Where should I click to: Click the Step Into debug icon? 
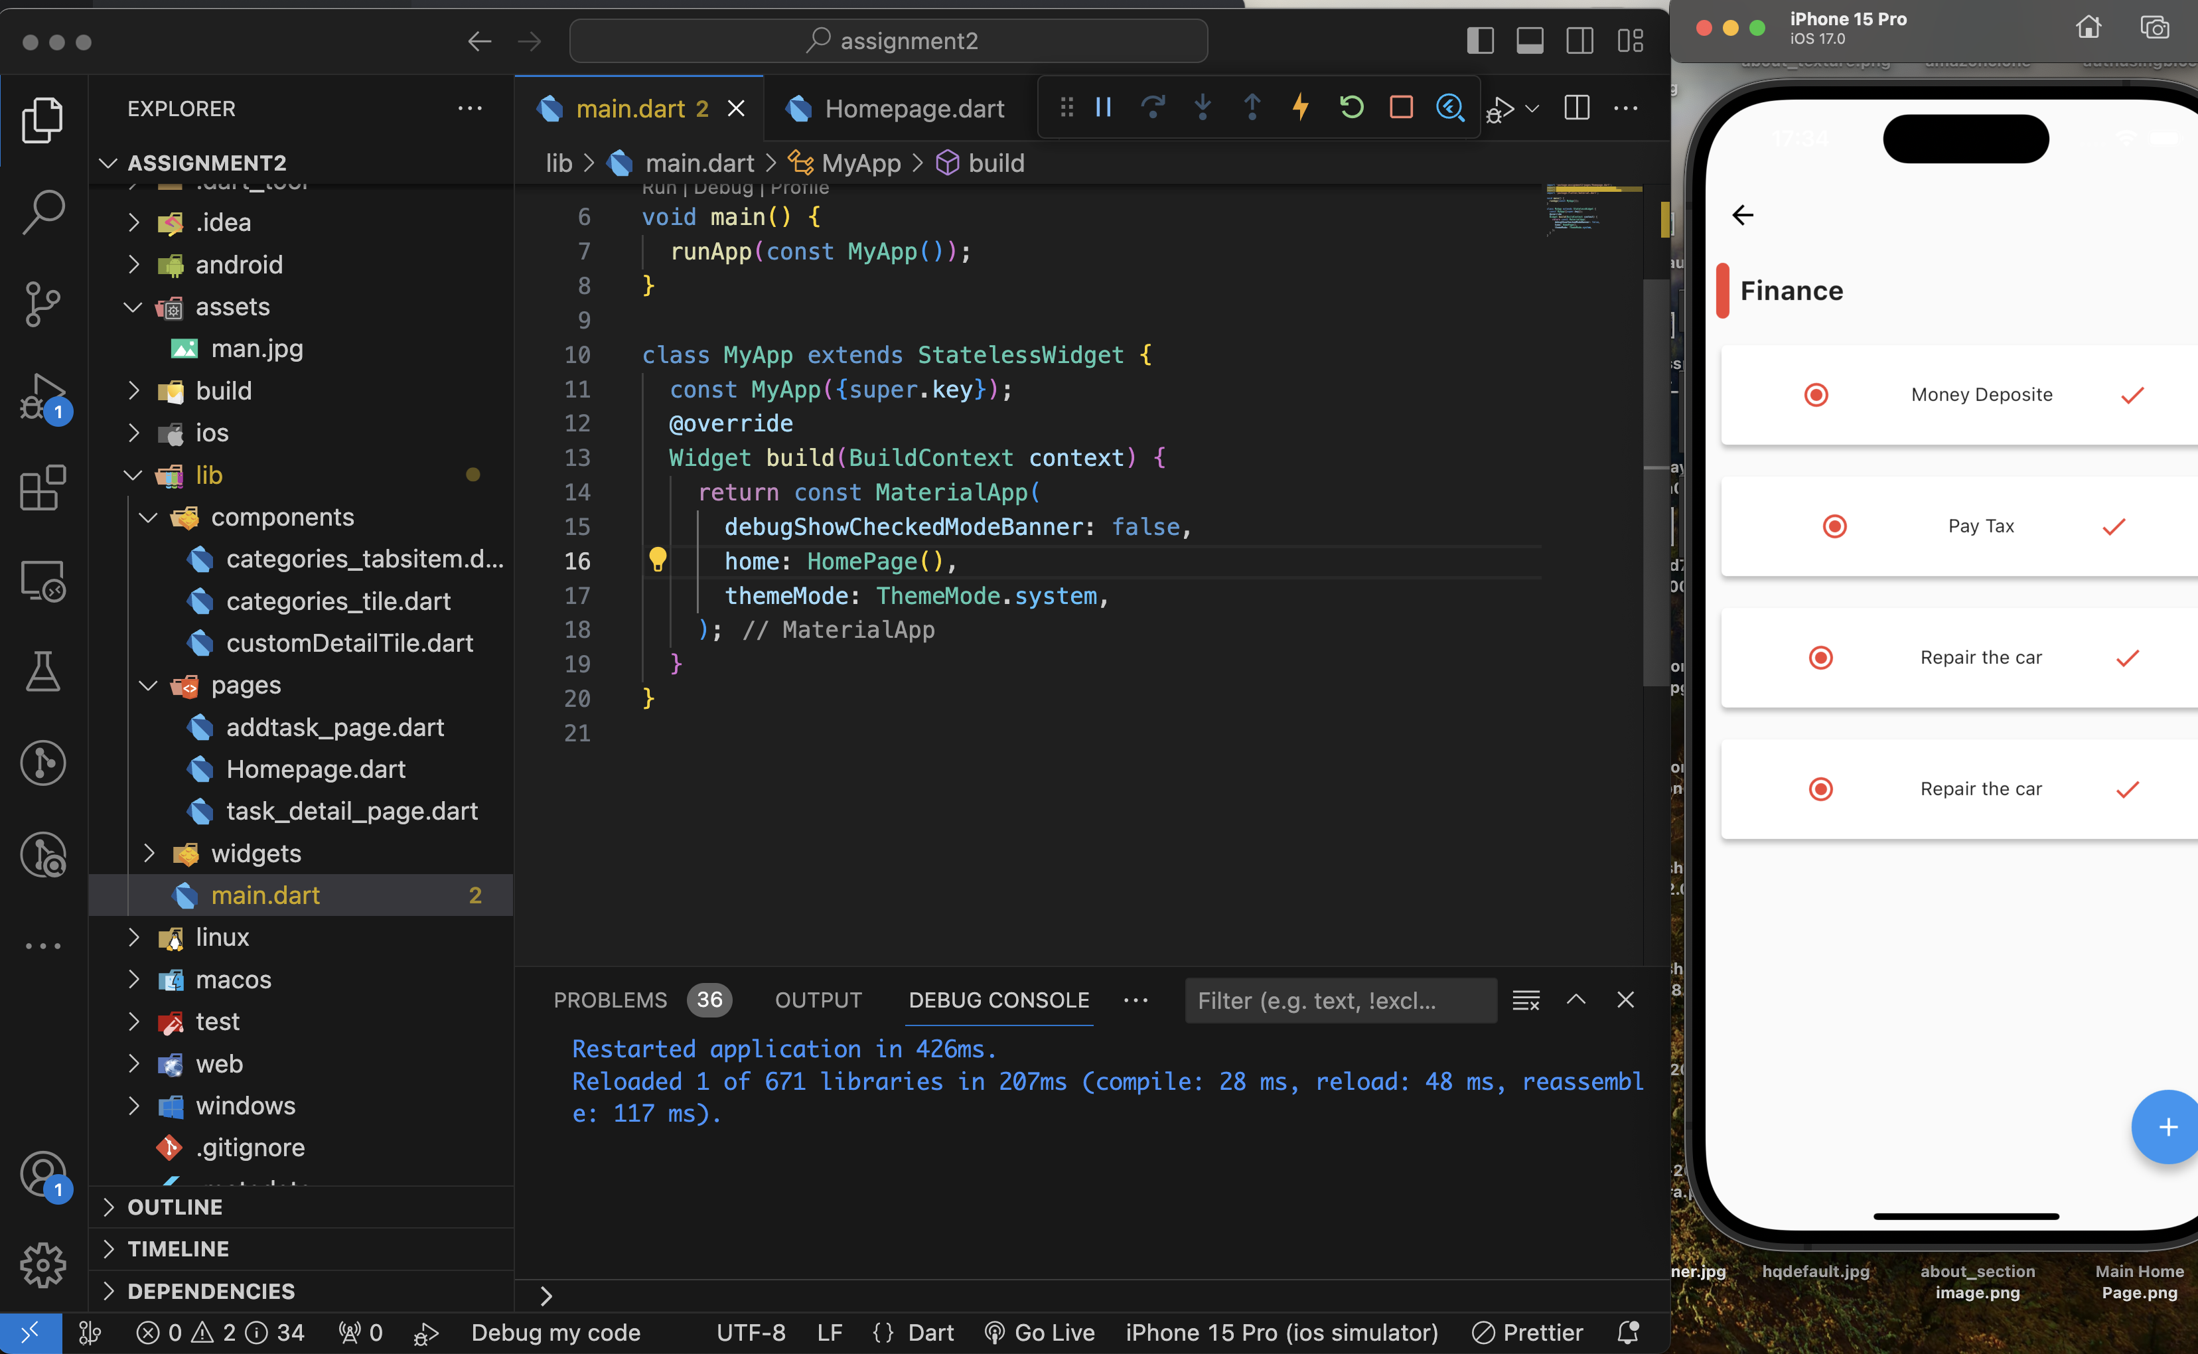pos(1203,108)
